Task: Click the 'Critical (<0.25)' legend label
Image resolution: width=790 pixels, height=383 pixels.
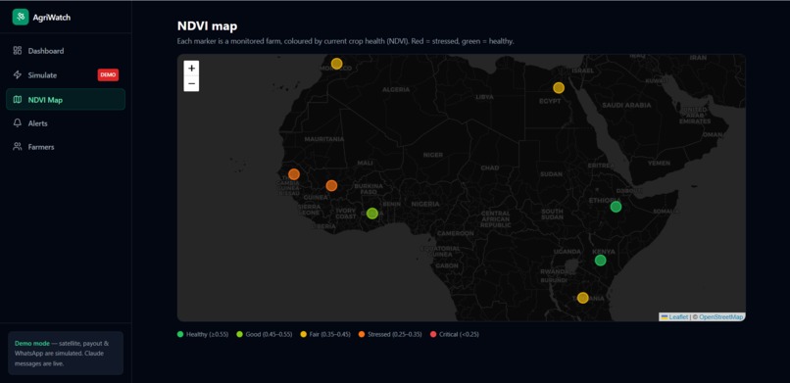Action: tap(459, 334)
